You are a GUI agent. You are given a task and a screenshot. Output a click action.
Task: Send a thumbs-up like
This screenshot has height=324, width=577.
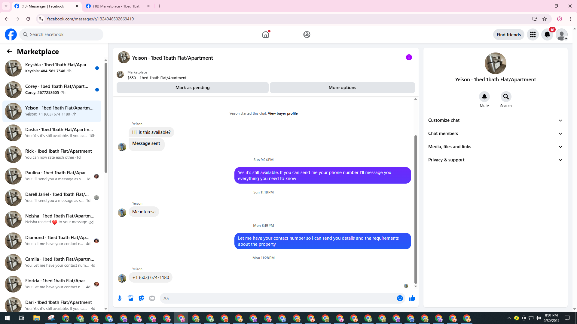[x=412, y=298]
